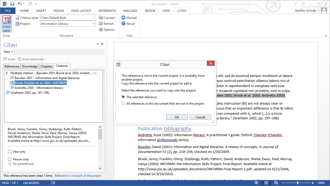Open the References tab in Citavi pane
Viewport: 330px width, 186px height.
12,66
